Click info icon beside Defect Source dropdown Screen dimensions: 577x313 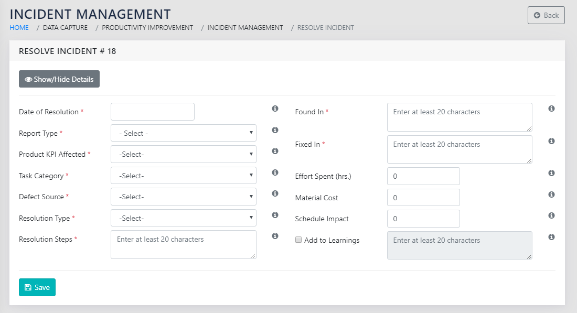[x=275, y=193]
